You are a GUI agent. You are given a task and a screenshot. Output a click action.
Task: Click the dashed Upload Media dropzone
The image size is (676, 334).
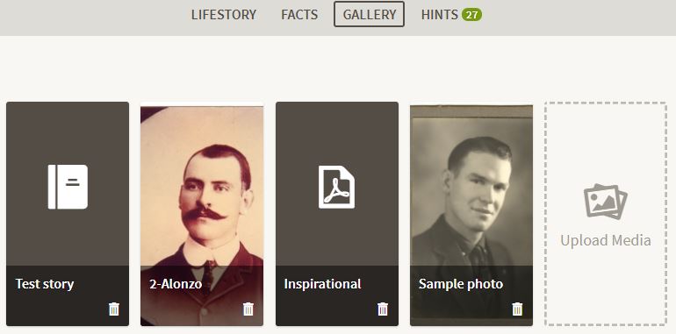pos(606,214)
